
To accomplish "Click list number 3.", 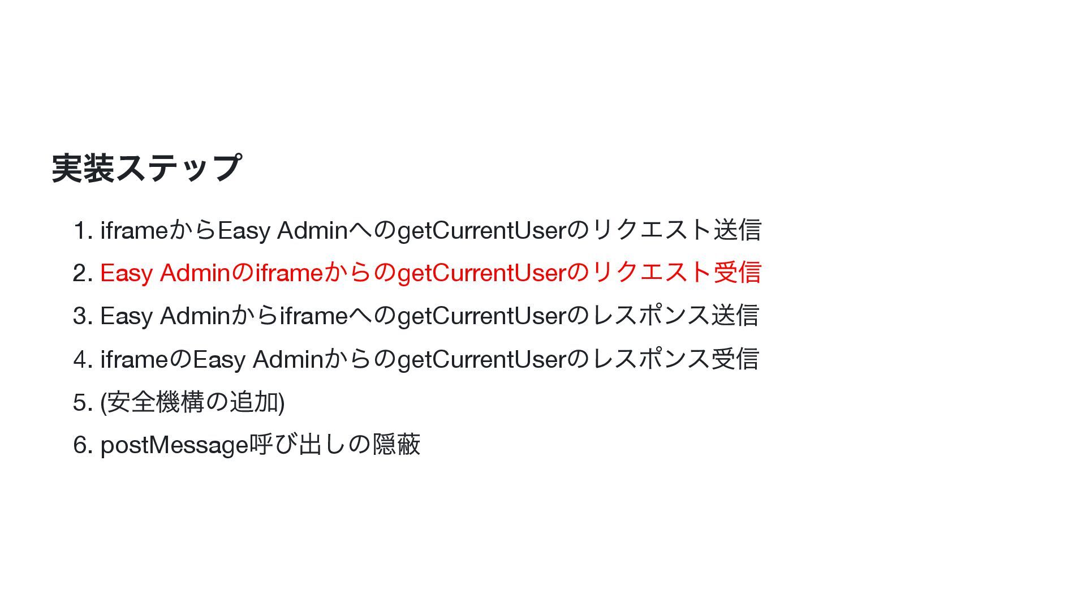I will click(83, 316).
